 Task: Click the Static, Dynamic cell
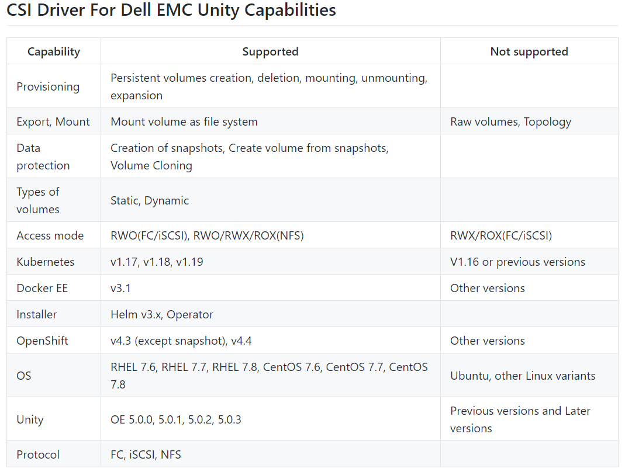pyautogui.click(x=270, y=200)
